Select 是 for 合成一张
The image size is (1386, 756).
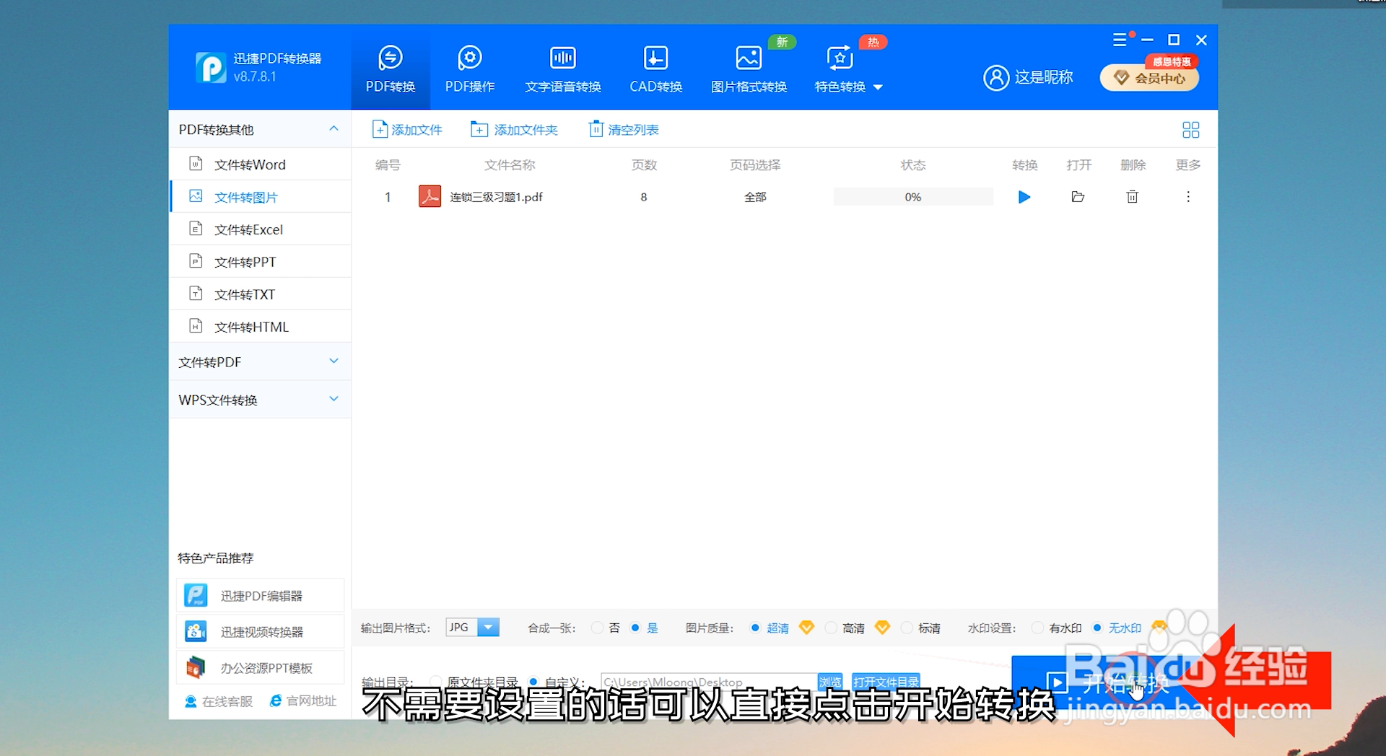(x=635, y=628)
